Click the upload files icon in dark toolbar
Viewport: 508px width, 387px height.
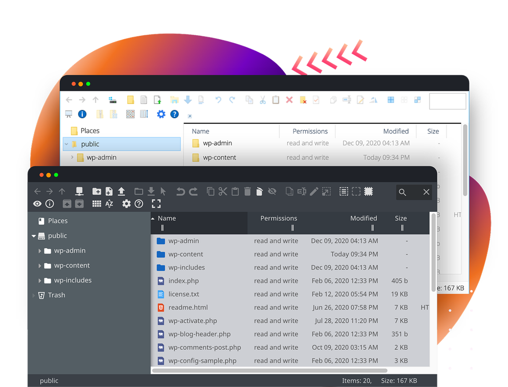coord(122,191)
